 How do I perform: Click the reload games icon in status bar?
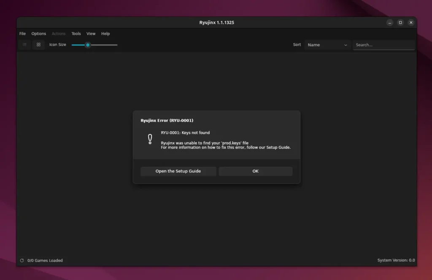pos(22,261)
